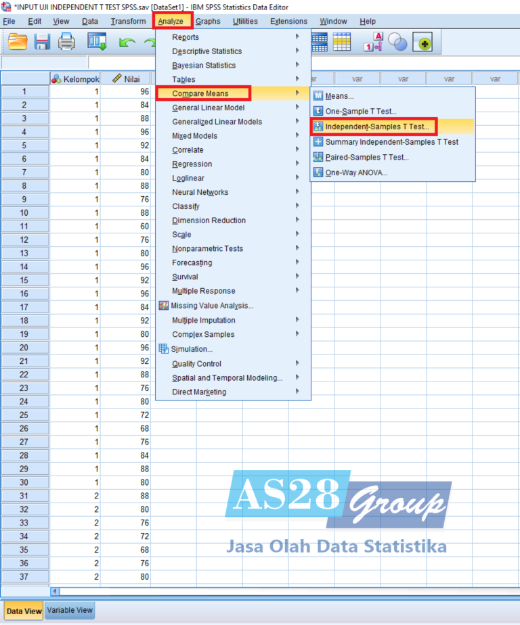Click the Save file disk icon
This screenshot has height=625, width=520.
pos(42,43)
